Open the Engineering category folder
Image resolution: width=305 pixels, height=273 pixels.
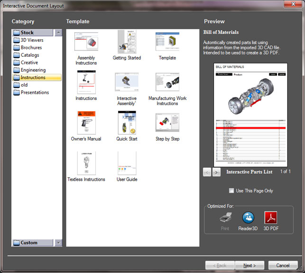click(x=33, y=70)
